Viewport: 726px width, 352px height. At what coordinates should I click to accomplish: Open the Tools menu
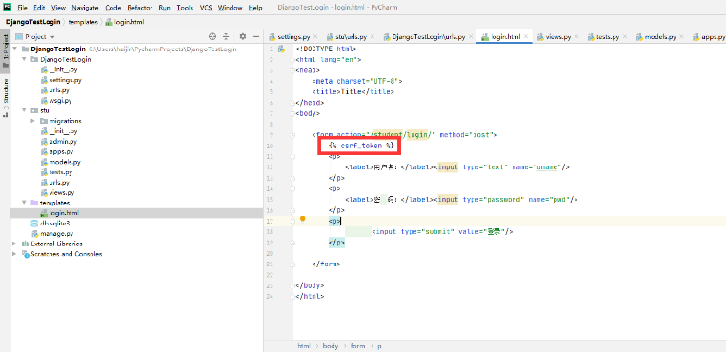pyautogui.click(x=185, y=8)
